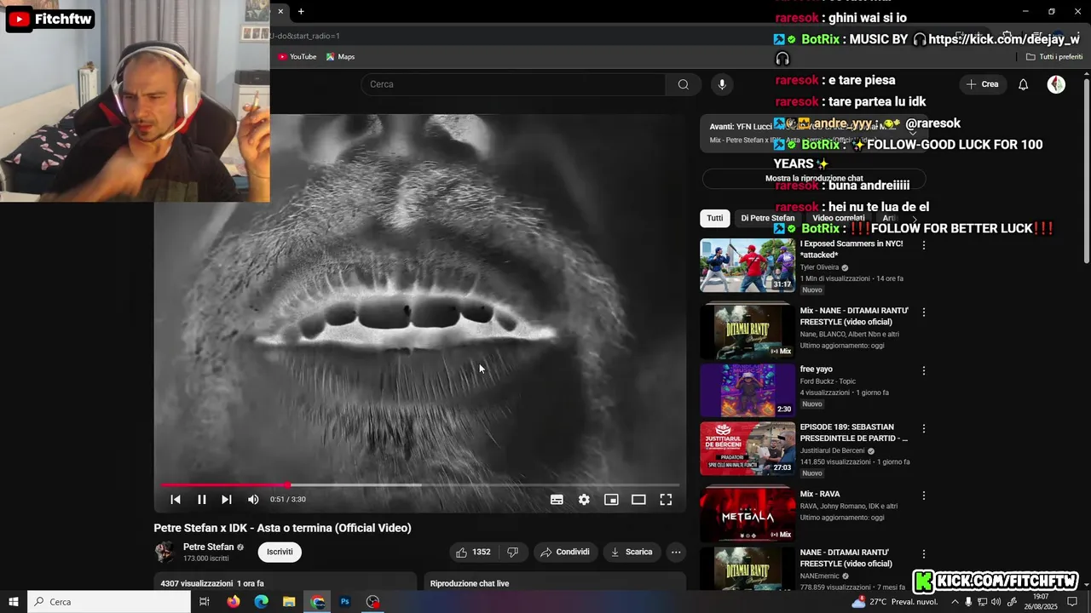Select the Video correlati chip
1091x613 pixels.
click(839, 218)
